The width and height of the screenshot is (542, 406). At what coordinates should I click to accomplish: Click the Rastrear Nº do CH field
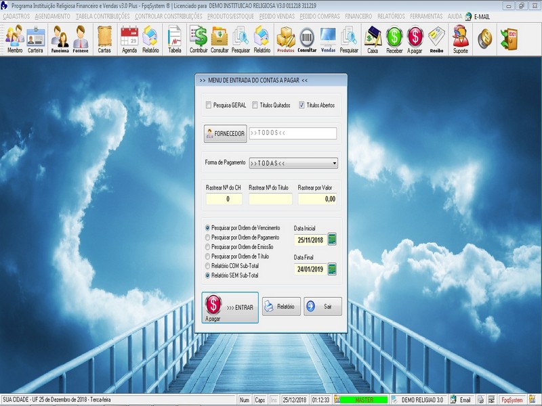[224, 199]
